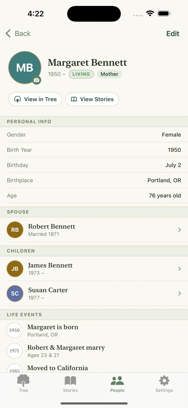Tap the Wi-Fi status icon
This screenshot has width=188, height=408.
pos(150,13)
